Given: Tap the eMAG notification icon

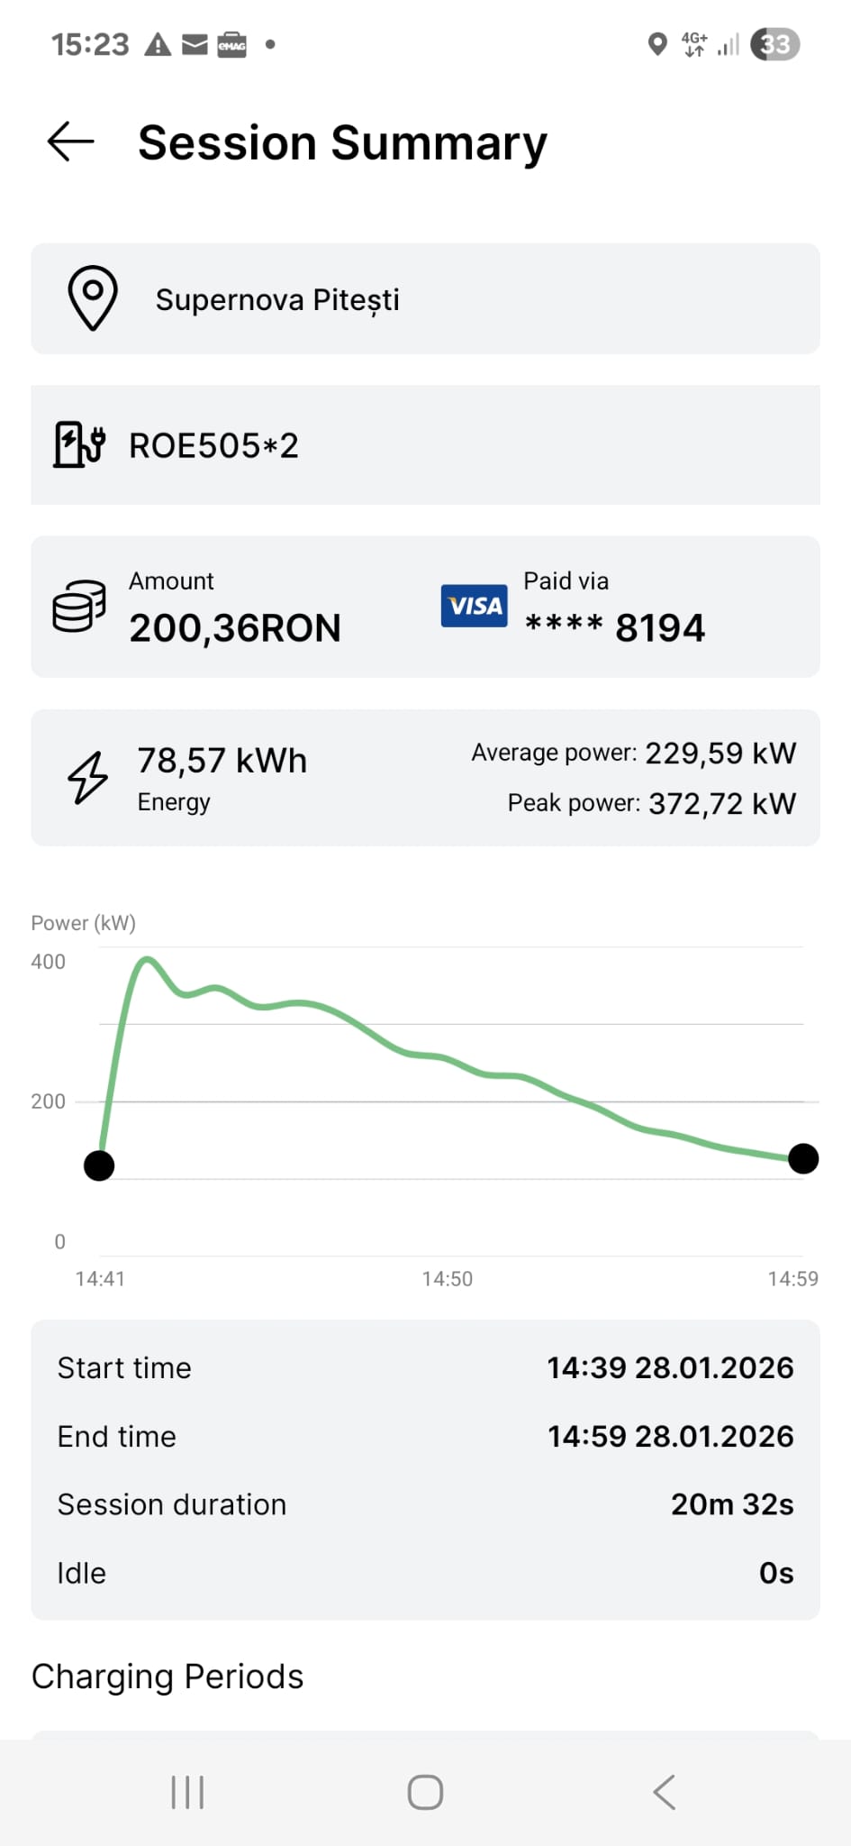Looking at the screenshot, I should coord(231,44).
